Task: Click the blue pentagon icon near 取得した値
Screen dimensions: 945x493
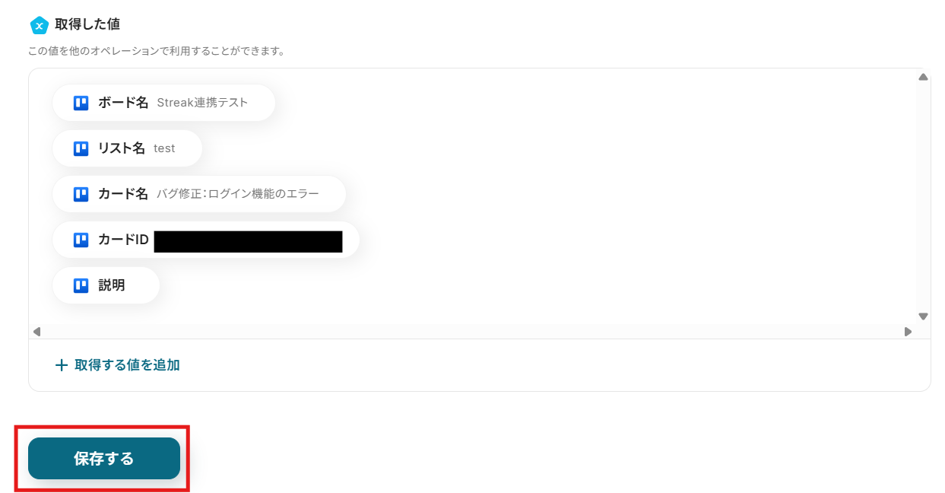Action: (x=39, y=25)
